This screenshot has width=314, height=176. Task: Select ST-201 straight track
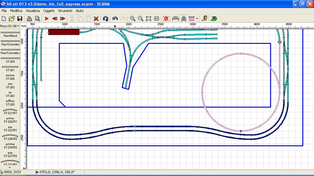[10, 68]
